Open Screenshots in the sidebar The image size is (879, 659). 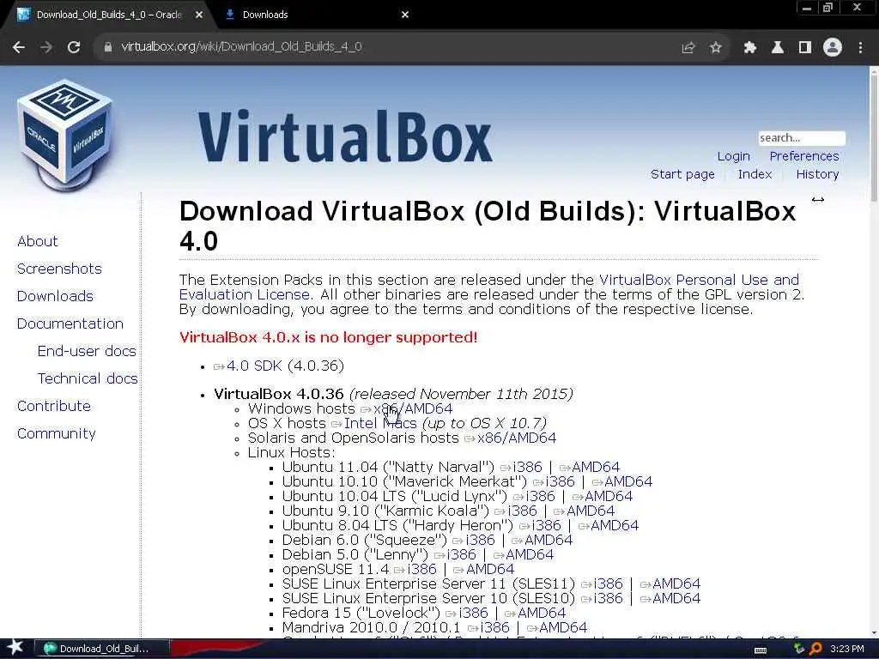coord(59,269)
